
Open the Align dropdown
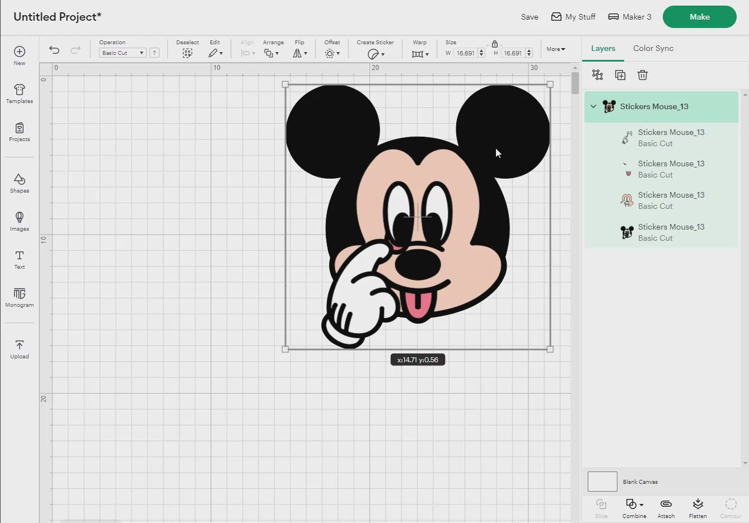click(247, 53)
